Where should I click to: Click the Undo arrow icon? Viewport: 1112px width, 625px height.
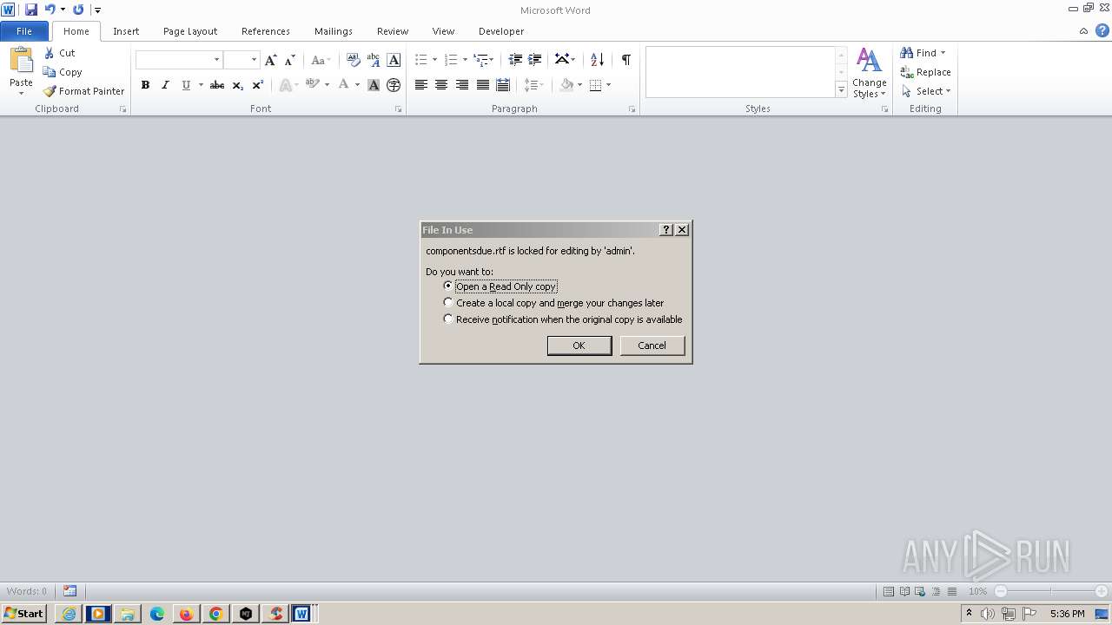50,10
